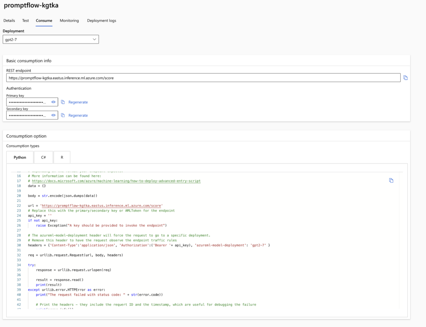Select the promptflow-kgtka page title
The image size is (426, 327).
pyautogui.click(x=31, y=5)
